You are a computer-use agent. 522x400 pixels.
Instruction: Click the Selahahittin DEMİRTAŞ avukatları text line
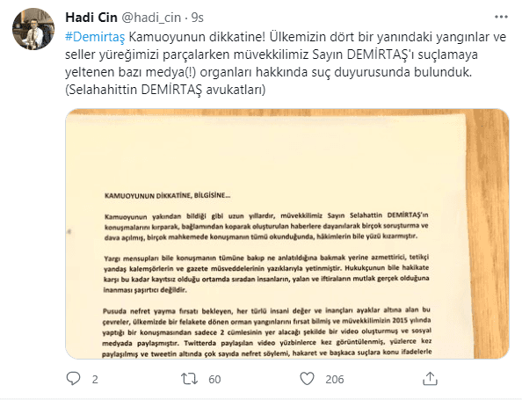[x=165, y=90]
